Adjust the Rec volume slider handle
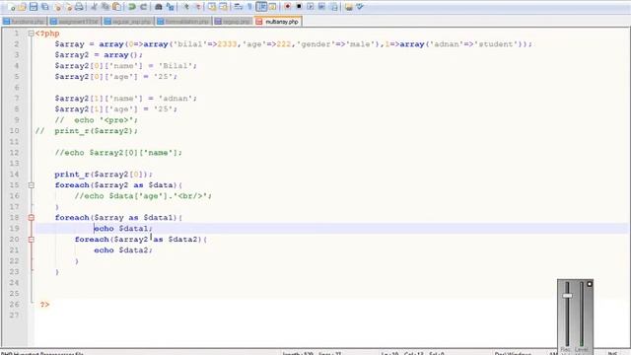Viewport: 631px width, 355px height. pos(568,296)
